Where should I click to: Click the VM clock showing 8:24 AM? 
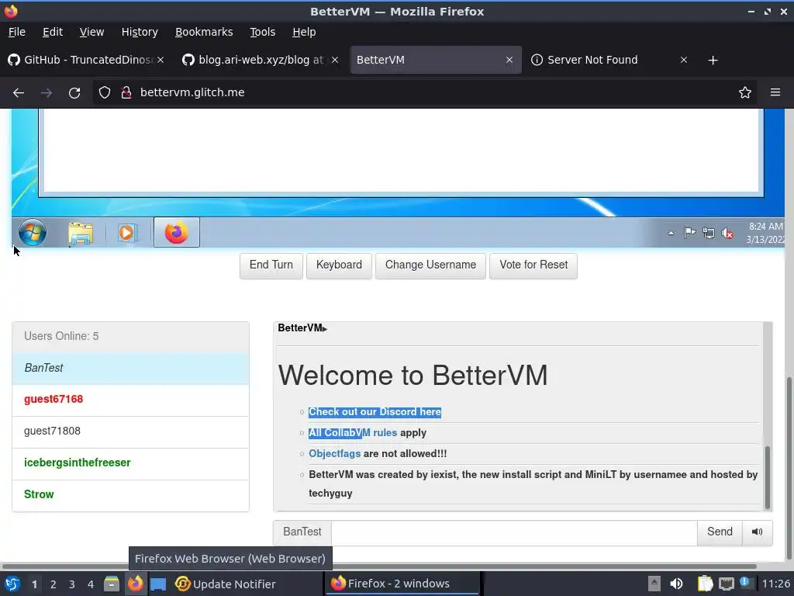pyautogui.click(x=765, y=233)
